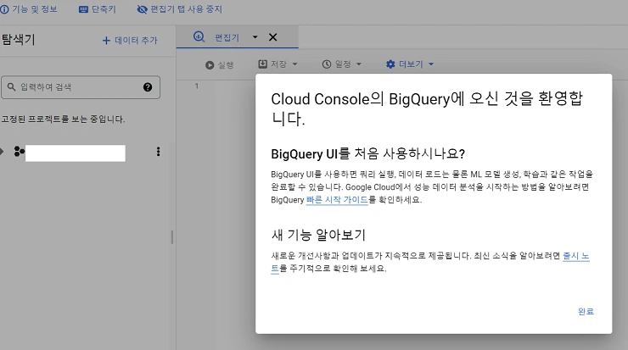Click + 데이터 추가 button
Screen dimensions: 628x350
click(130, 41)
